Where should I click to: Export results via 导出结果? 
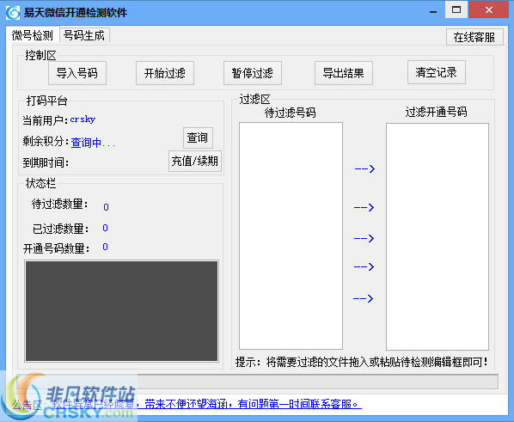coord(344,73)
